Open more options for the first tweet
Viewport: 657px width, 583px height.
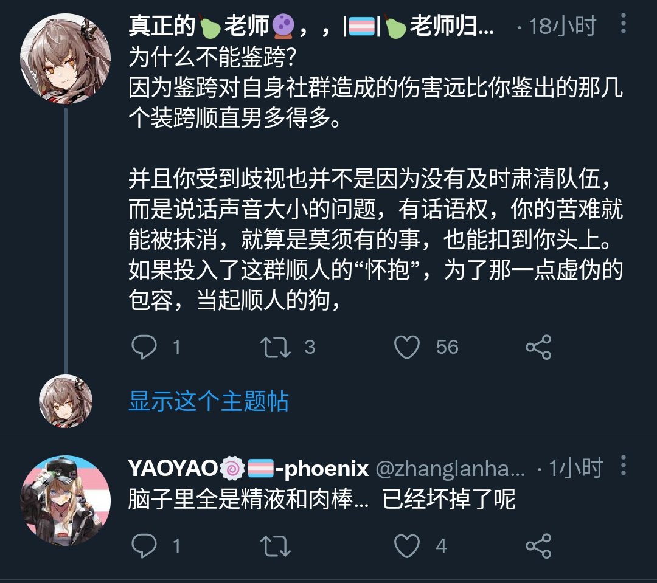[x=624, y=24]
